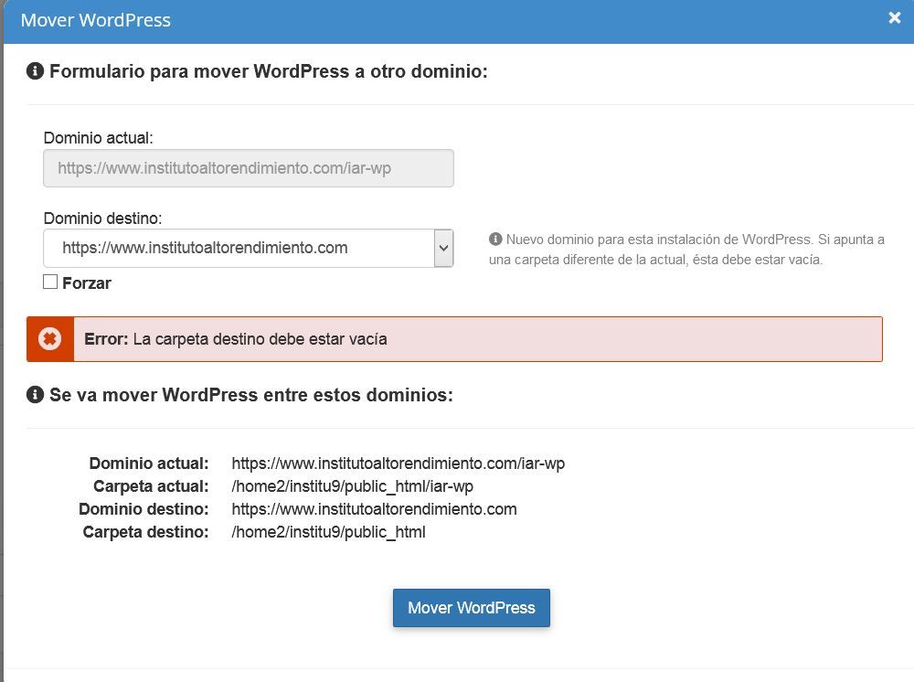Image resolution: width=914 pixels, height=682 pixels.
Task: Click the Mover WordPress button
Action: (471, 608)
